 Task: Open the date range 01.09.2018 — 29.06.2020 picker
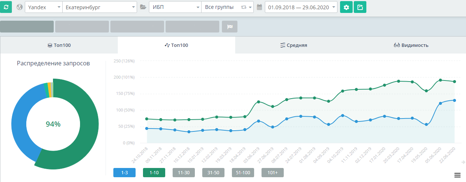301,7
